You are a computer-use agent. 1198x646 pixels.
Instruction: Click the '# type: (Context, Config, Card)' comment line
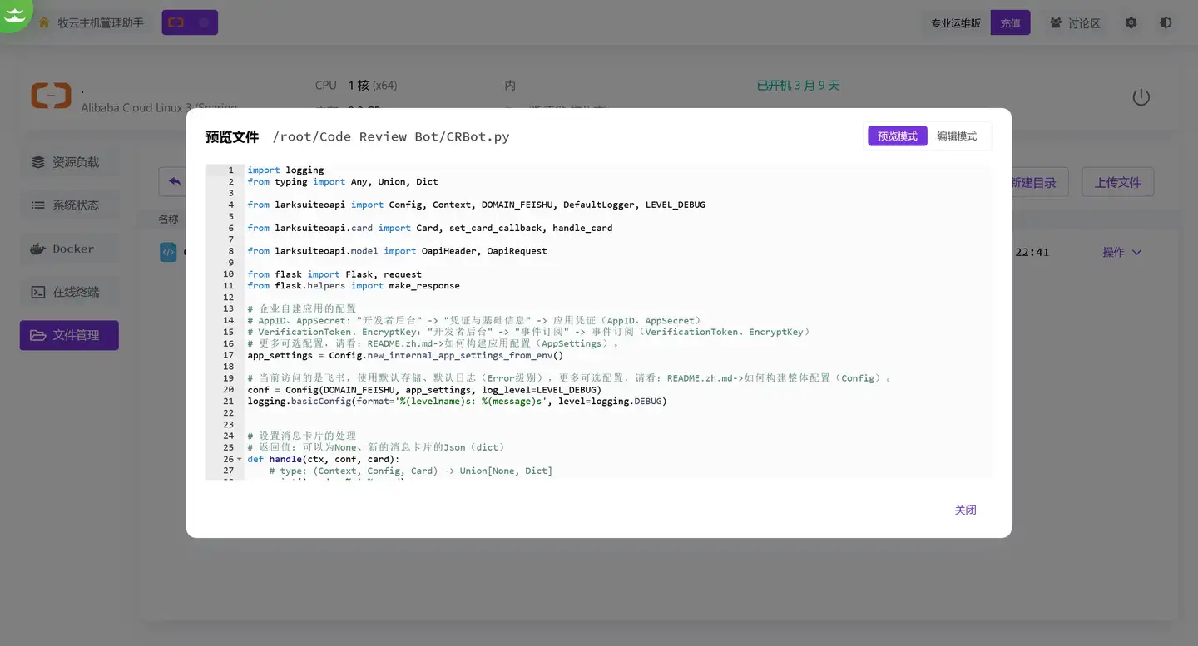(x=411, y=471)
